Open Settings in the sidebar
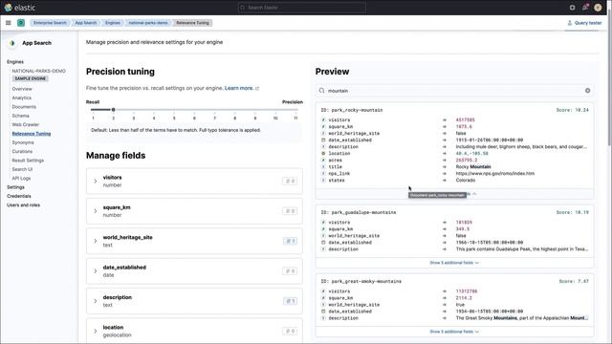Image resolution: width=612 pixels, height=344 pixels. tap(15, 187)
